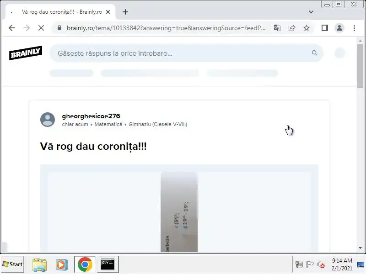366x274 pixels.
Task: View site security lock information
Action: click(x=59, y=28)
